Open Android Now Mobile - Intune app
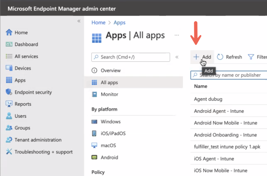Screen dimensions: 267x176 [226, 123]
